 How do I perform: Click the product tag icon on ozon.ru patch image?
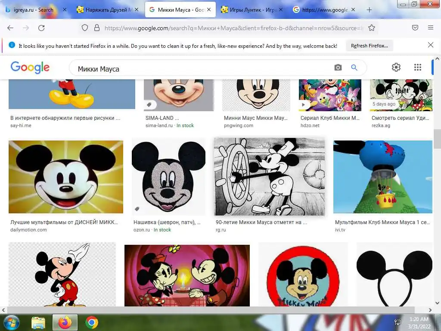point(137,209)
